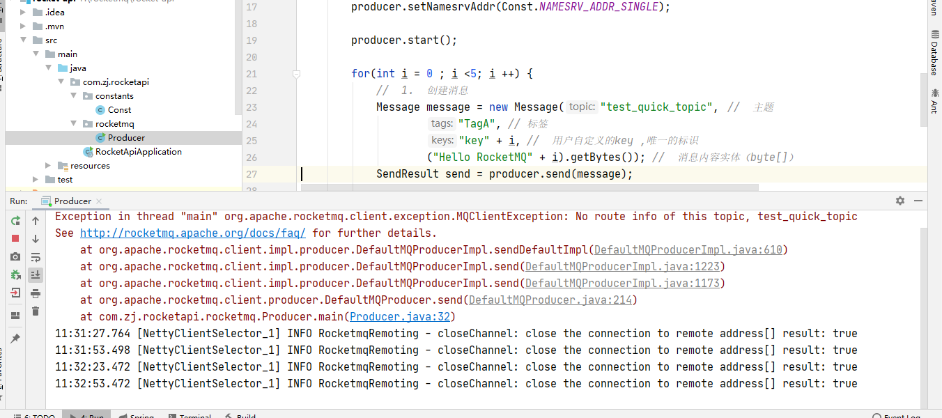Collapse the main folder arrow

tap(37, 54)
